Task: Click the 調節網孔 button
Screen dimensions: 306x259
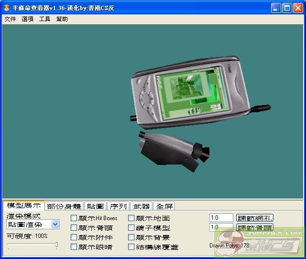Action: click(x=255, y=218)
